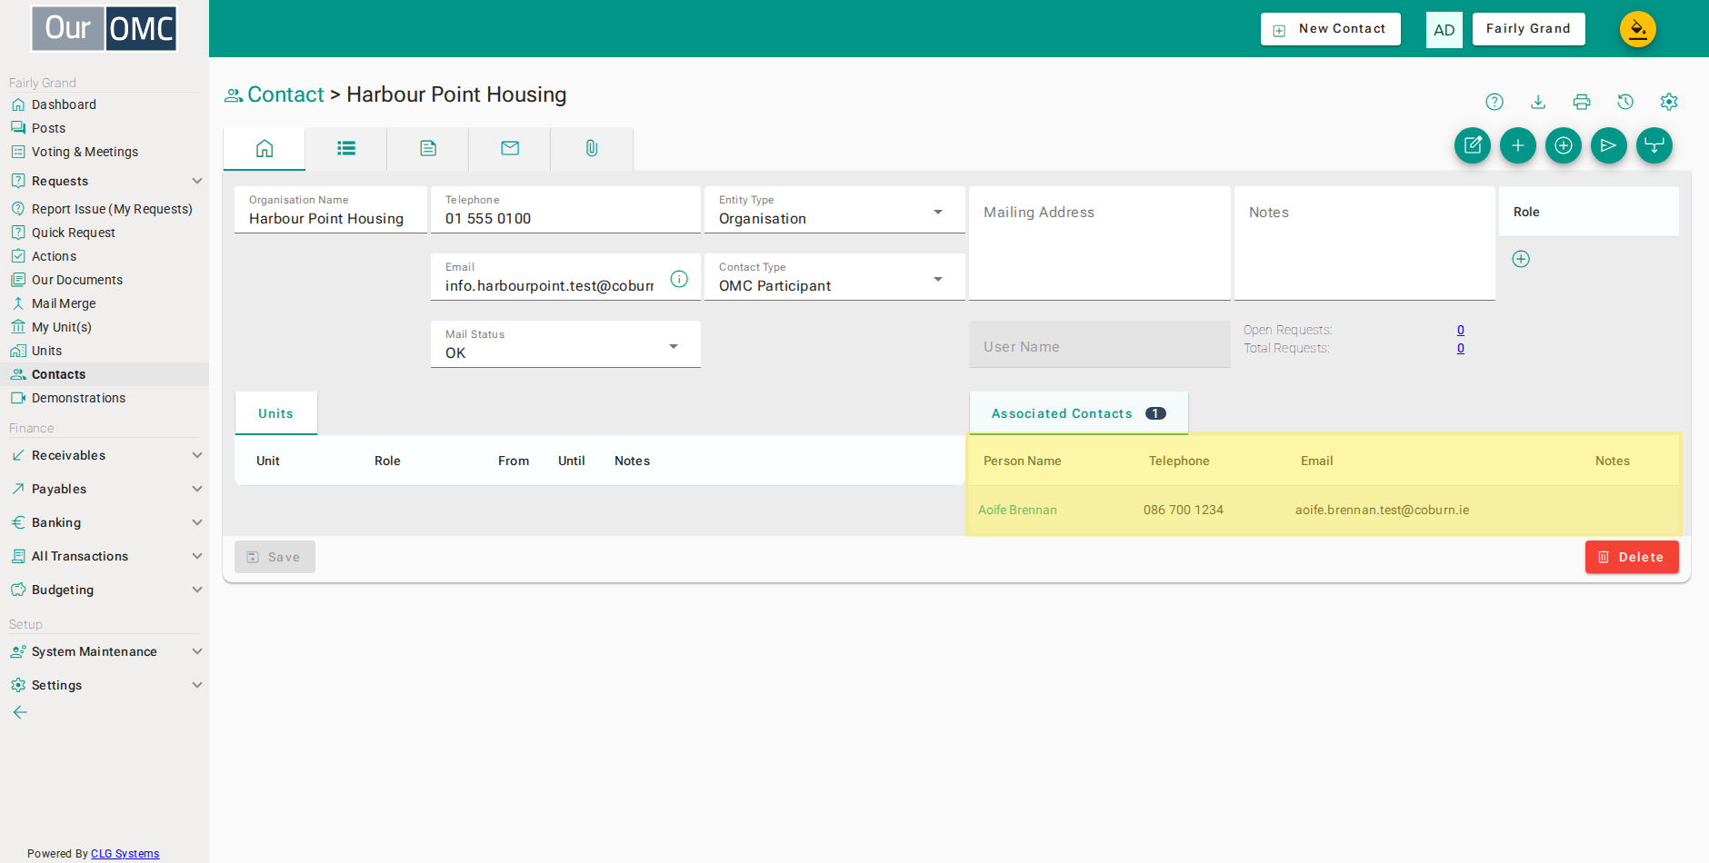Open page settings gear icon
The width and height of the screenshot is (1709, 863).
pyautogui.click(x=1669, y=102)
